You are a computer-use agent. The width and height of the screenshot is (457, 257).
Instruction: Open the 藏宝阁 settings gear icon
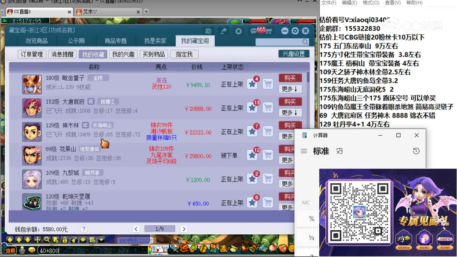(295, 31)
